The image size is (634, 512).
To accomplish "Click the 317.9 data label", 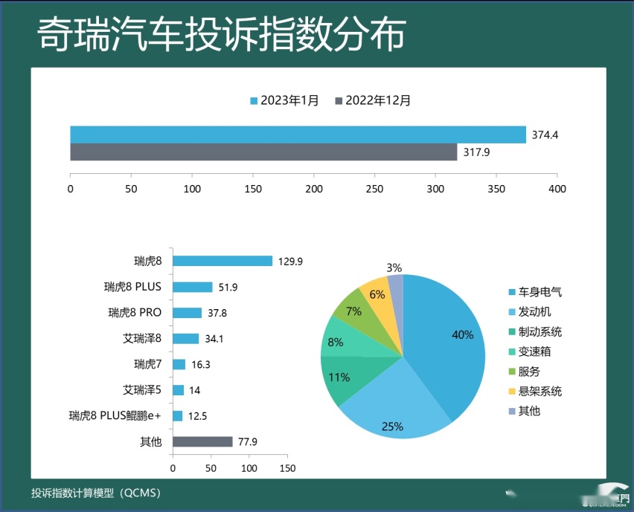I will (x=476, y=152).
